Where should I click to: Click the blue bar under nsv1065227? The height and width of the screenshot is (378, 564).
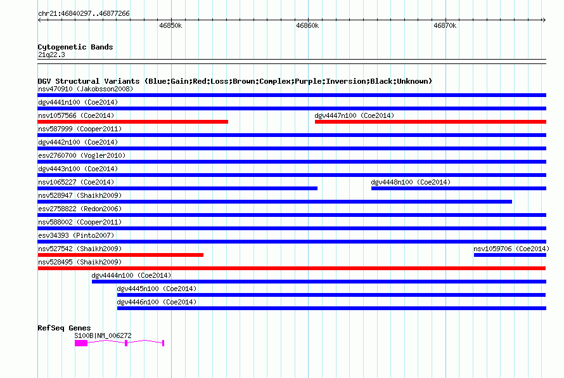coord(177,188)
